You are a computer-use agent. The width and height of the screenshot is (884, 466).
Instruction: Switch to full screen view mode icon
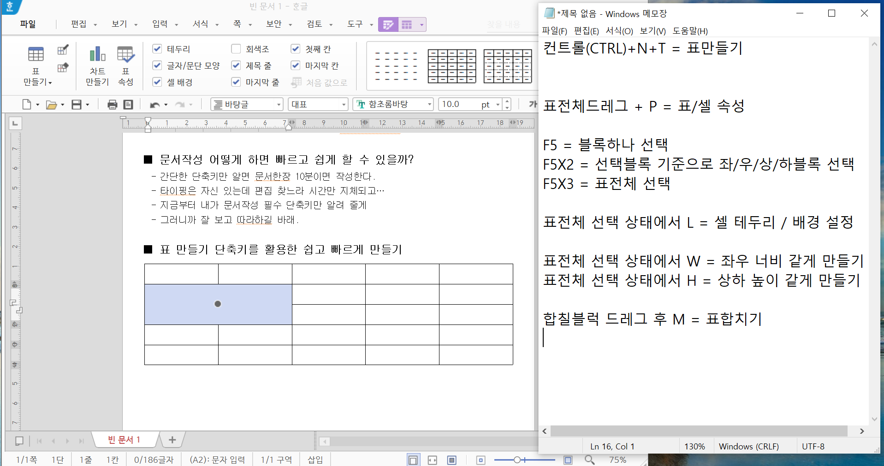(x=452, y=460)
